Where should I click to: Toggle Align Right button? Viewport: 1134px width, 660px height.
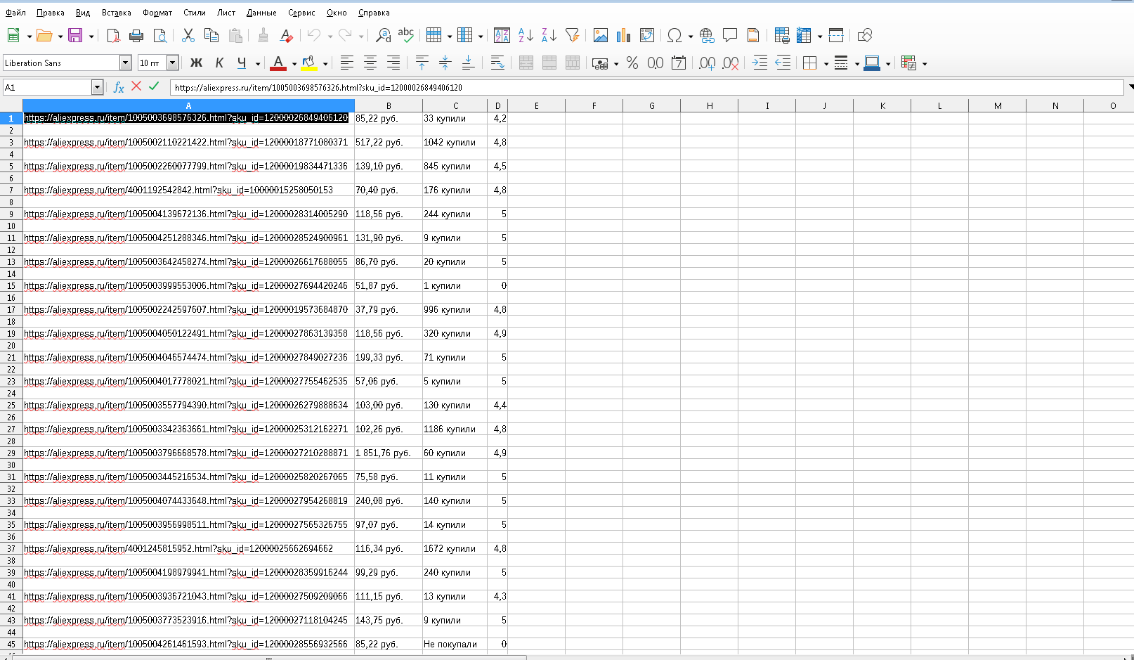coord(393,63)
